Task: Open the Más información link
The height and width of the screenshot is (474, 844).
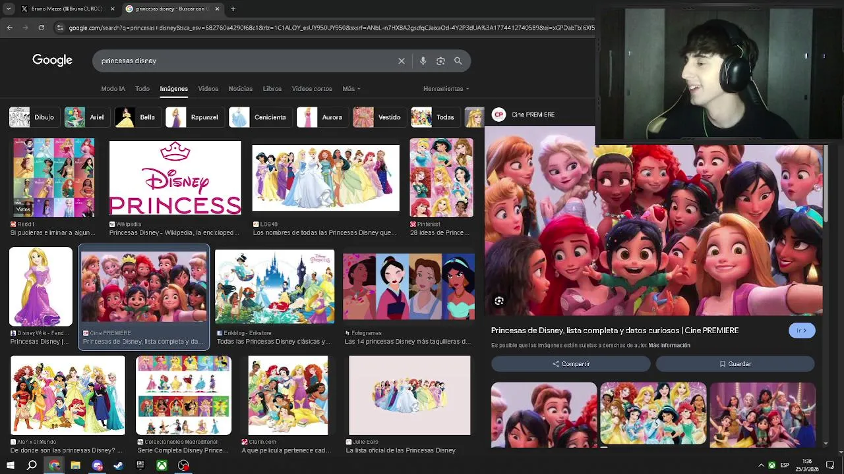Action: coord(669,346)
